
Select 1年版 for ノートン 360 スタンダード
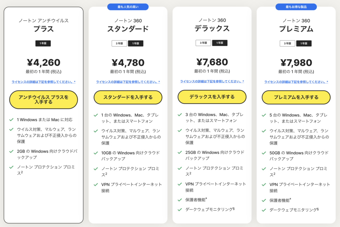(135, 43)
